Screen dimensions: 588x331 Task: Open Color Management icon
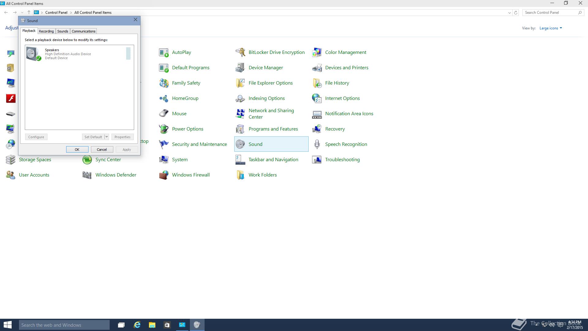(x=317, y=52)
